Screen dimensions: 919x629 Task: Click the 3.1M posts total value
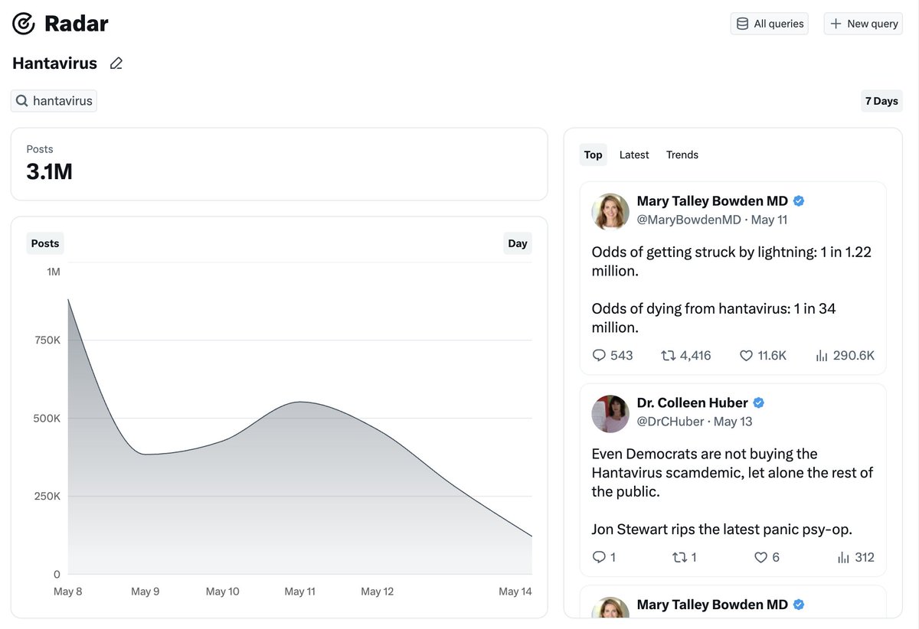click(49, 172)
